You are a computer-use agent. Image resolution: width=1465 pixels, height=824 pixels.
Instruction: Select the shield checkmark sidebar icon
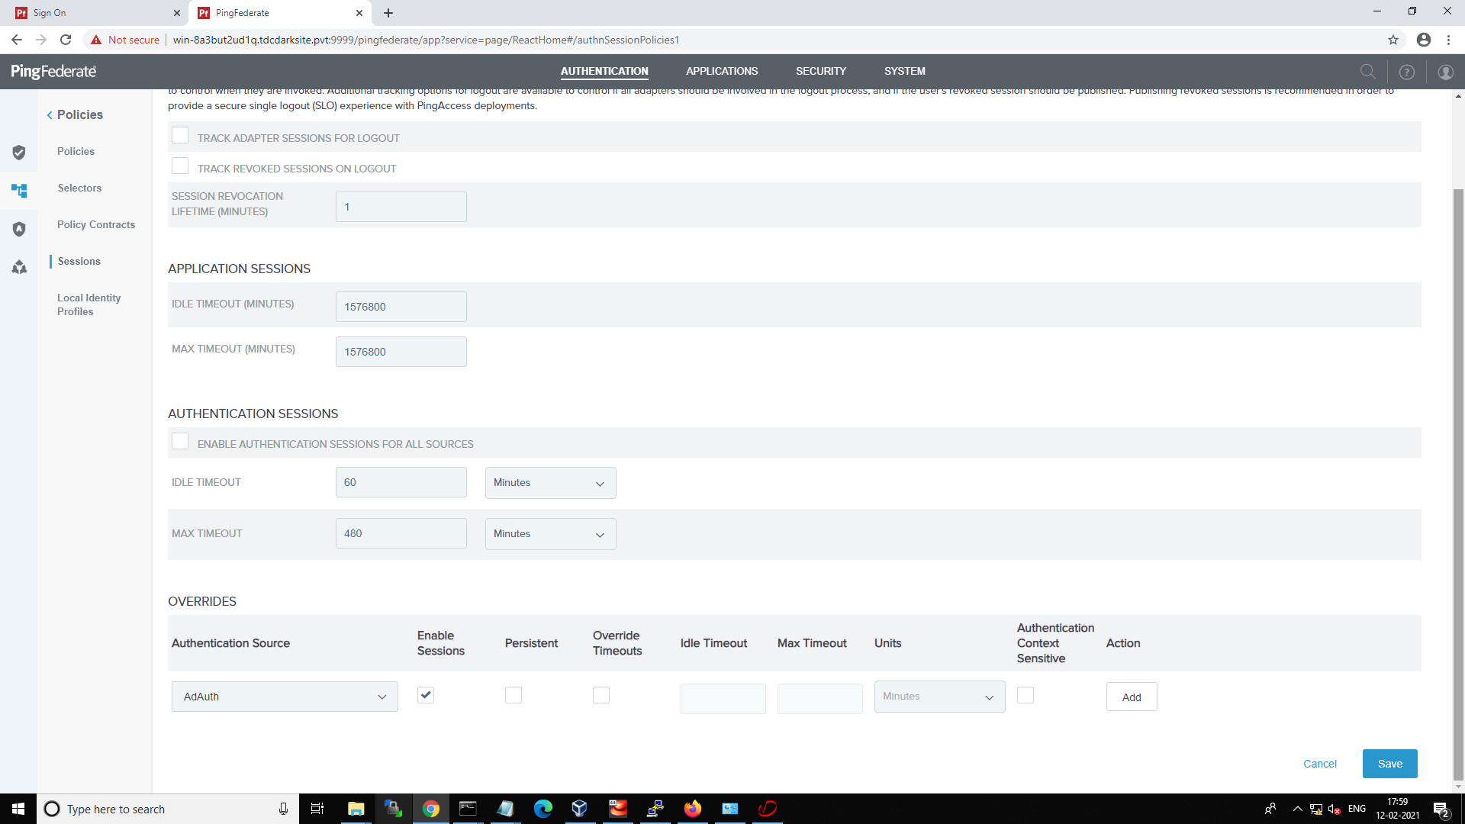point(19,153)
